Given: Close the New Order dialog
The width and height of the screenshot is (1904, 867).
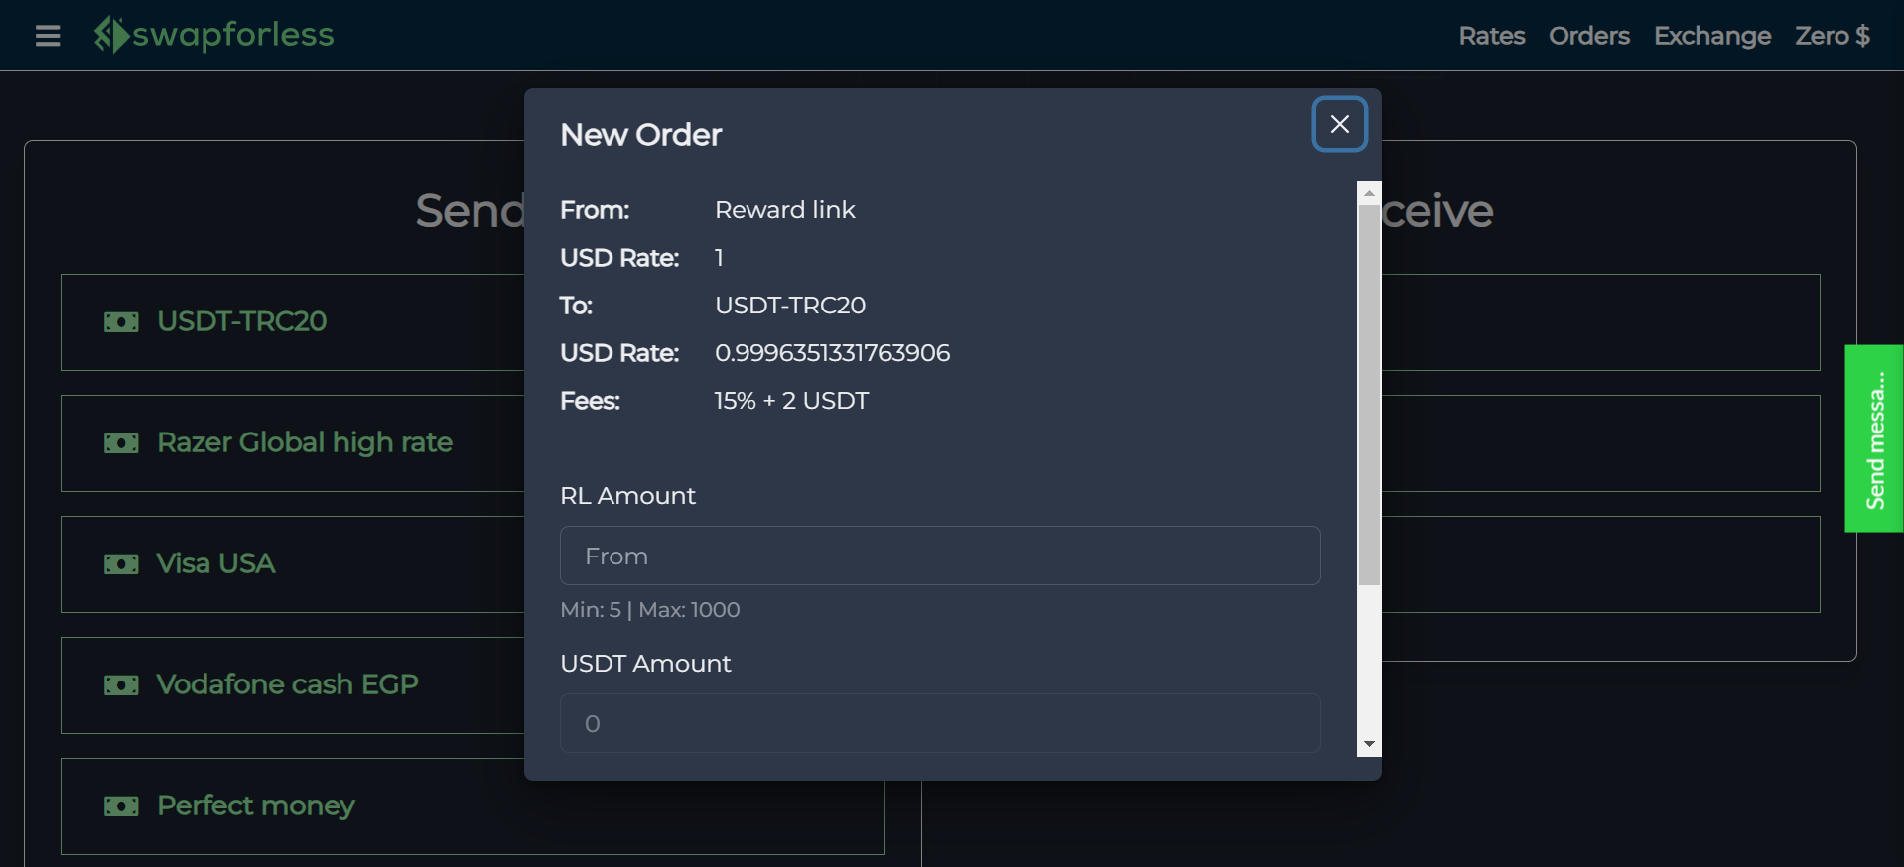Looking at the screenshot, I should click(1339, 124).
